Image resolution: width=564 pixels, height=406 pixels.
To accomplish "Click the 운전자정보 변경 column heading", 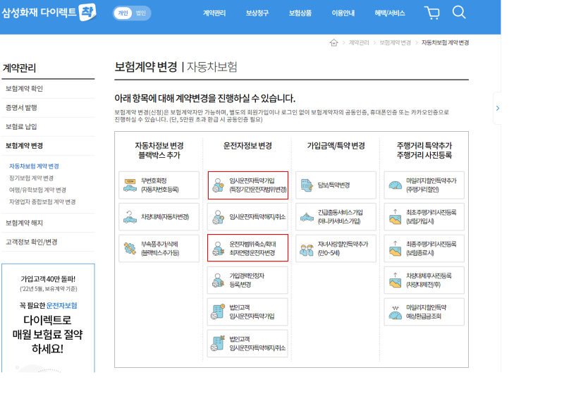I will coord(247,146).
